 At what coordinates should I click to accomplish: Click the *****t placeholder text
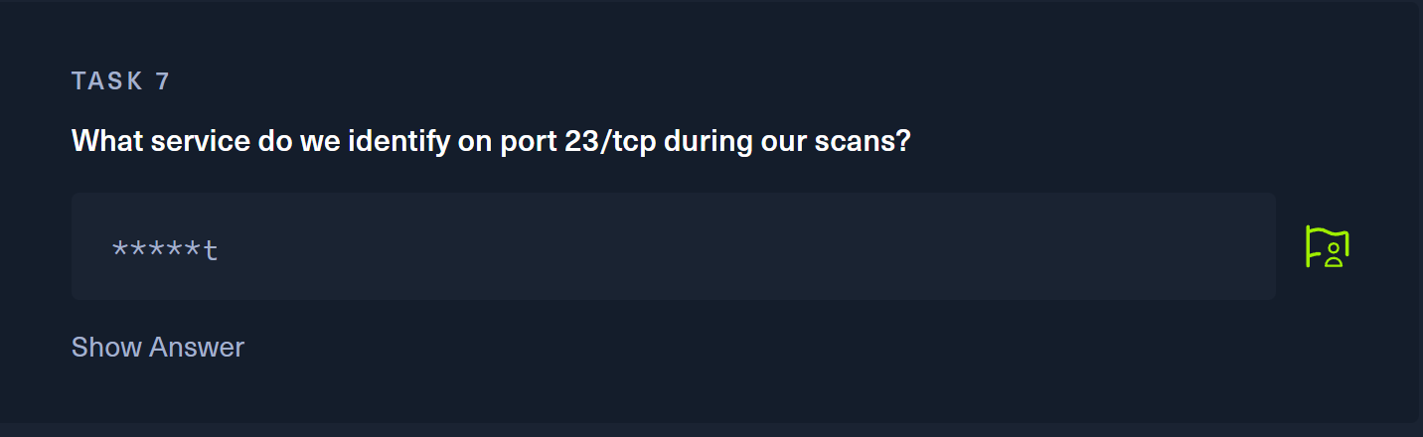point(165,248)
